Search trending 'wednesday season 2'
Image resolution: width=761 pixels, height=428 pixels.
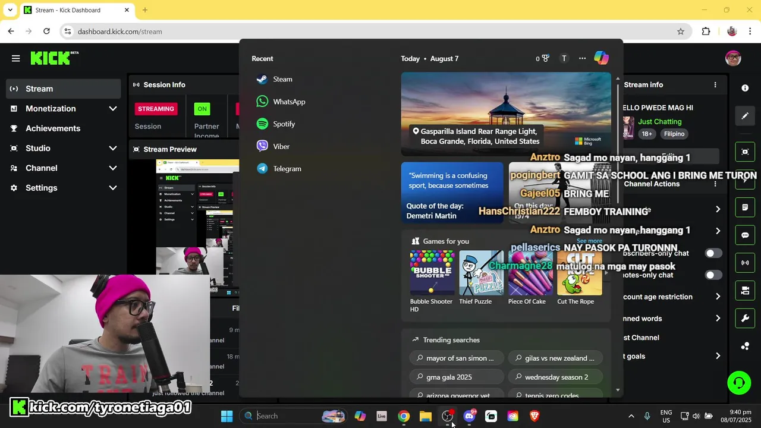(556, 377)
